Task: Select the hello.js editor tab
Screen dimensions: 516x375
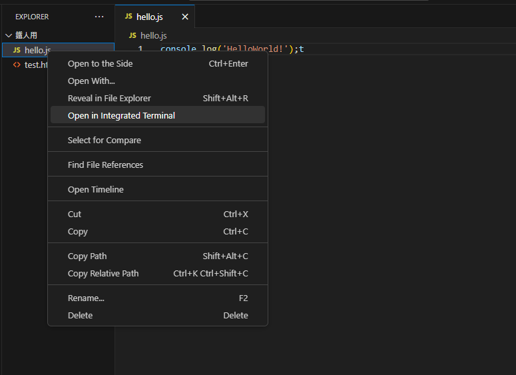Action: coord(154,17)
